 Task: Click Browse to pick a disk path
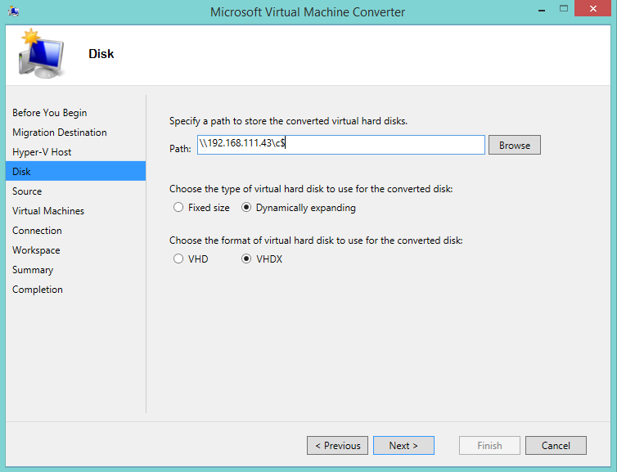514,145
